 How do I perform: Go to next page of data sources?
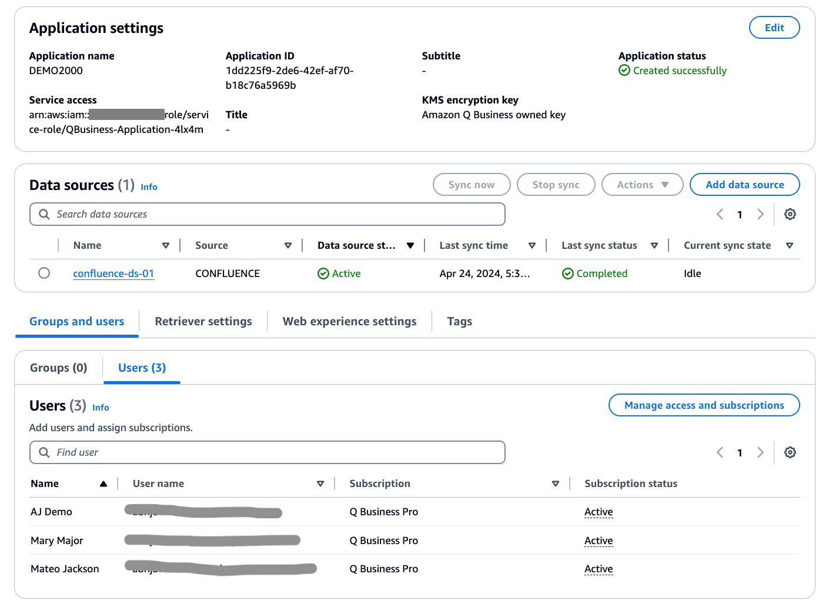click(x=760, y=214)
